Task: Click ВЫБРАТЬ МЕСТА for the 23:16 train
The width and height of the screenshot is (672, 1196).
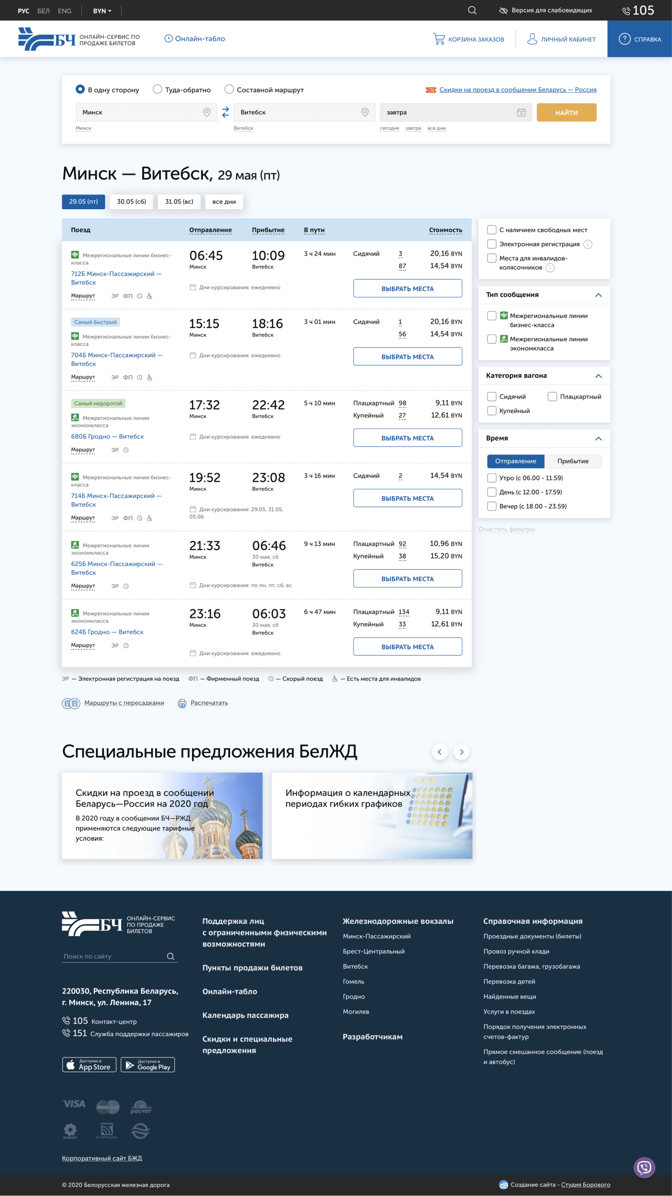Action: pos(407,647)
